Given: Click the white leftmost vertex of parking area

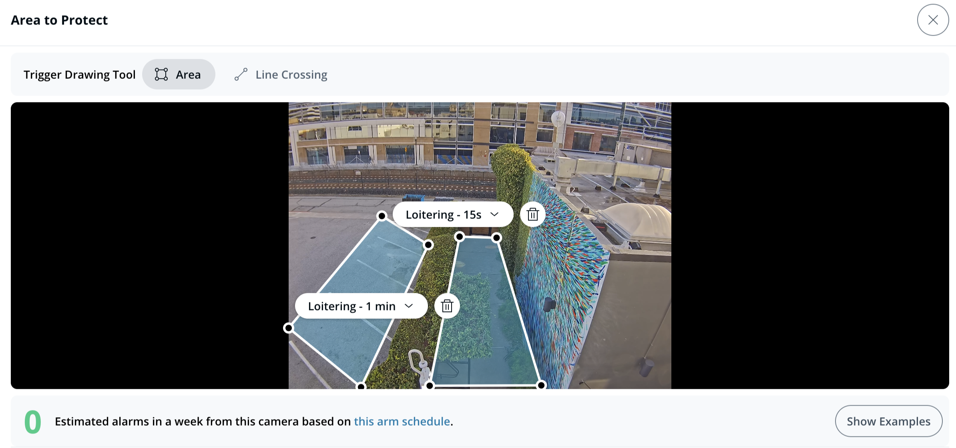Looking at the screenshot, I should (289, 328).
